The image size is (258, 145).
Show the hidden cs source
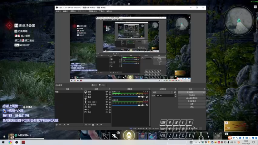tap(107, 110)
